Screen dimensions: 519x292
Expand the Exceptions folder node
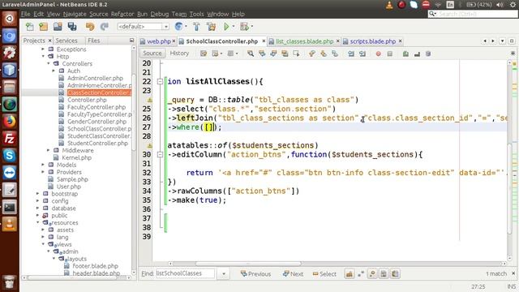coord(43,49)
